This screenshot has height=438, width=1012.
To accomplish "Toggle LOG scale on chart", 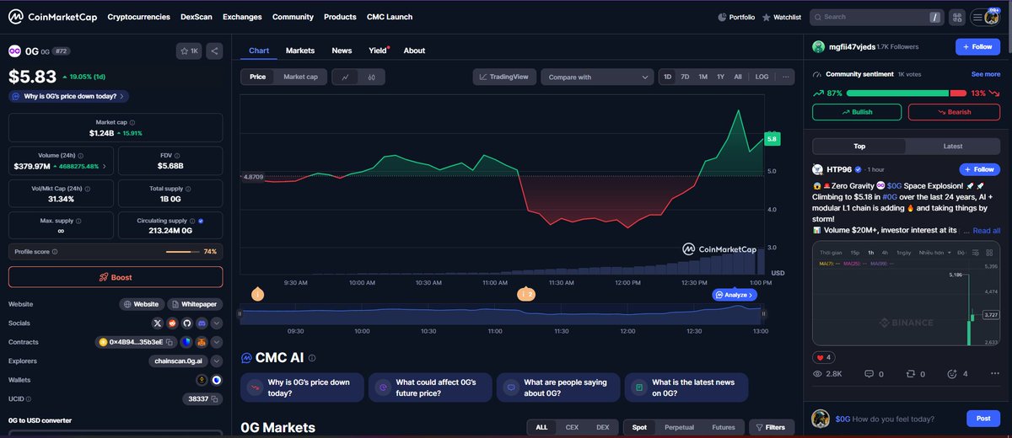I will [x=762, y=77].
